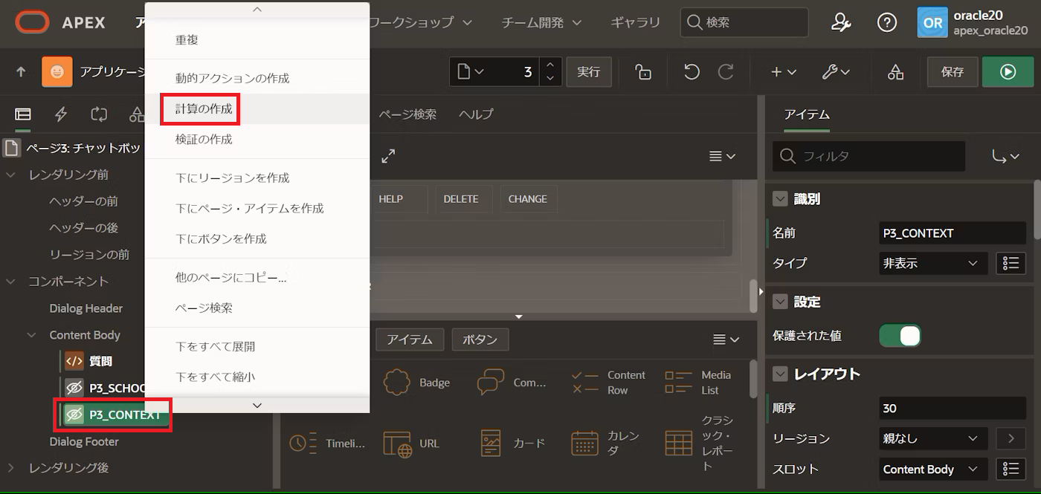Redo the last change

tap(726, 72)
